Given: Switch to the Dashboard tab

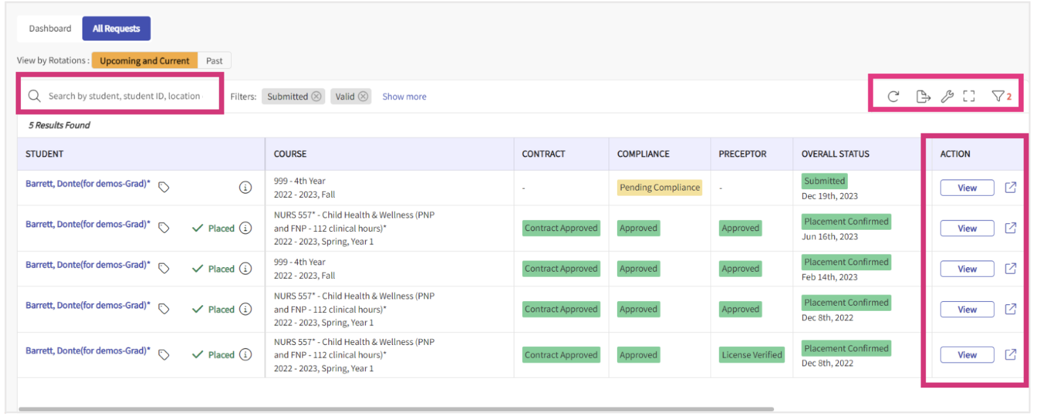Looking at the screenshot, I should [x=50, y=29].
